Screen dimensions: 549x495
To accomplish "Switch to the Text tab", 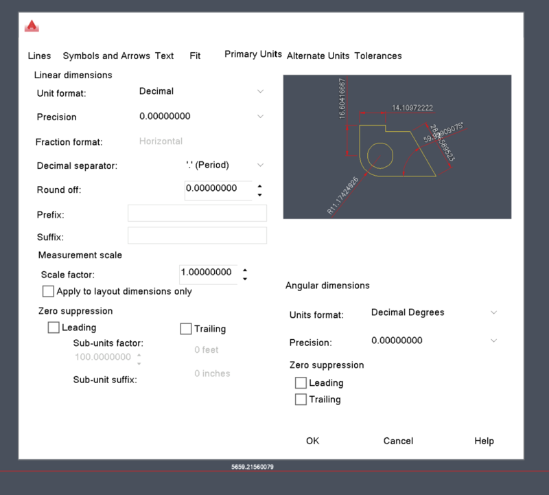I will tap(164, 56).
